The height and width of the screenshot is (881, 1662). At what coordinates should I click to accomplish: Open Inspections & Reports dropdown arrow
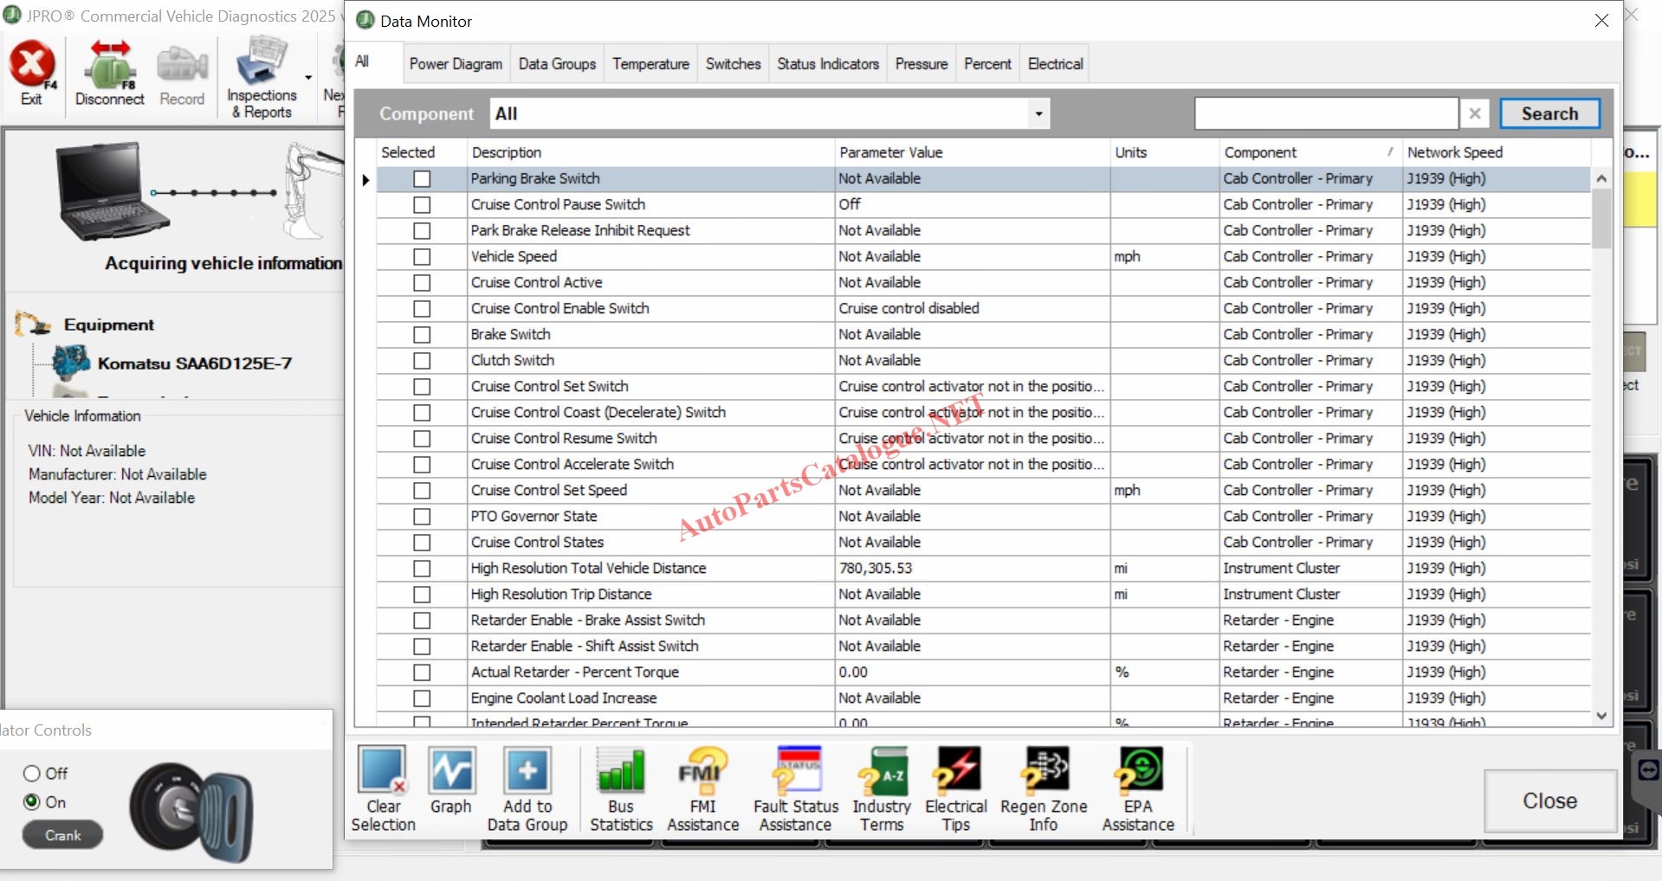pyautogui.click(x=308, y=78)
